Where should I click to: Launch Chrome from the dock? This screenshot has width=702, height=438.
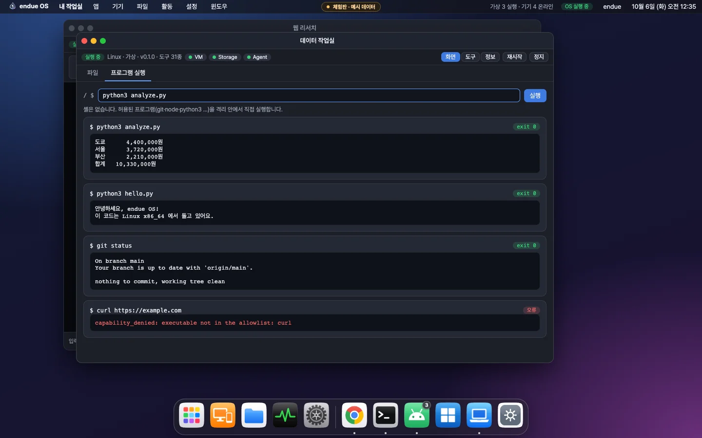click(x=354, y=415)
